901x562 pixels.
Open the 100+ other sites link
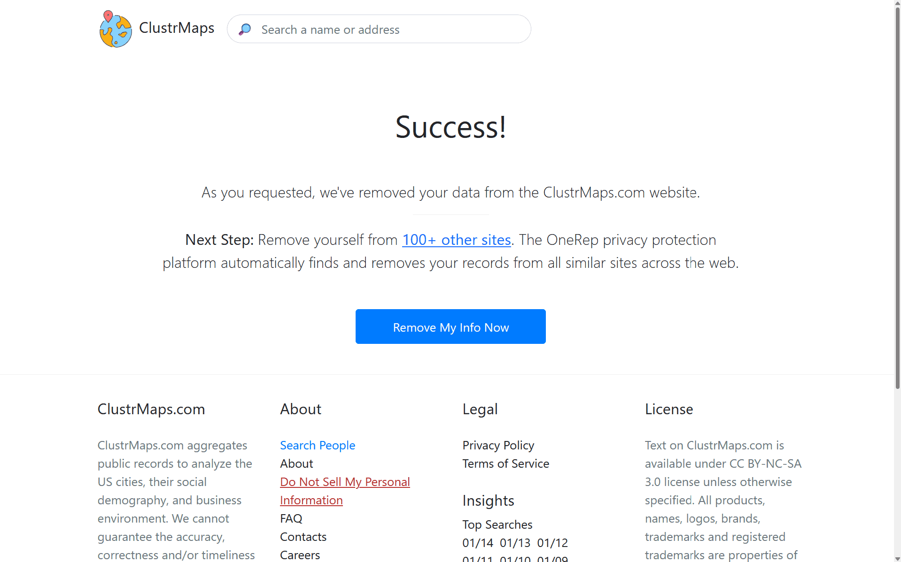click(x=456, y=240)
